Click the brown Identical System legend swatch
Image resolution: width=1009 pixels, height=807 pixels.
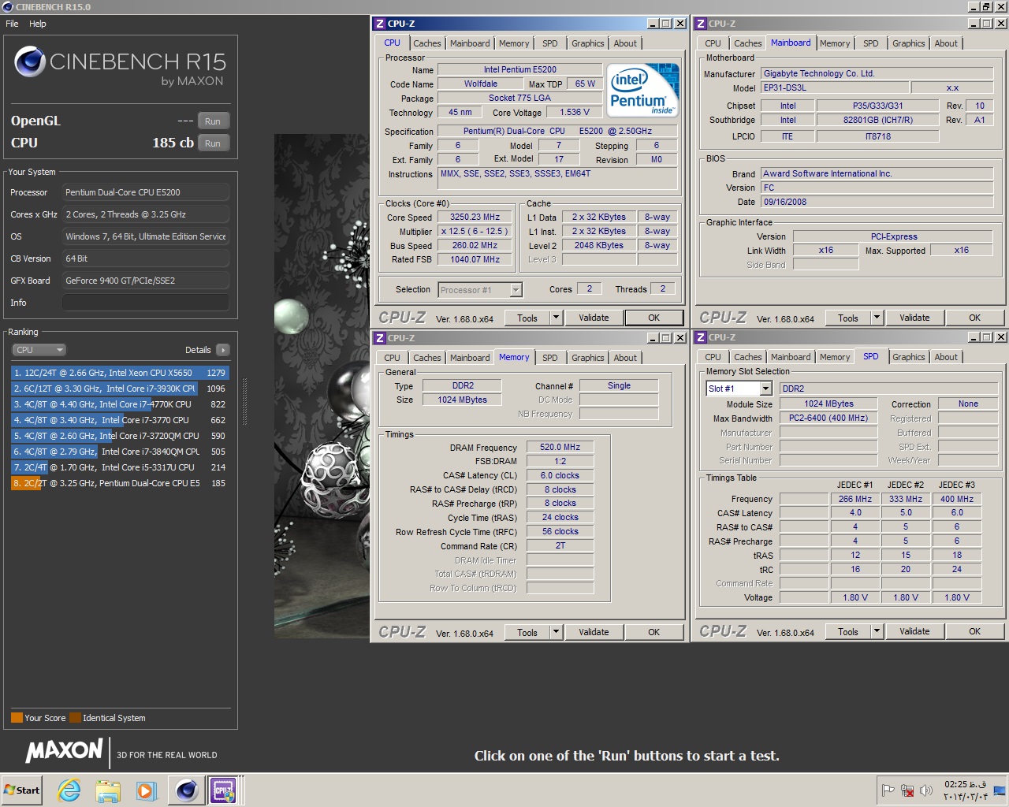click(75, 718)
